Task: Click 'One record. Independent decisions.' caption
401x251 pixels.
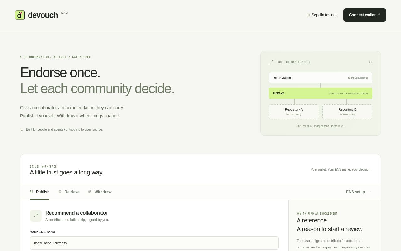Action: [320, 126]
